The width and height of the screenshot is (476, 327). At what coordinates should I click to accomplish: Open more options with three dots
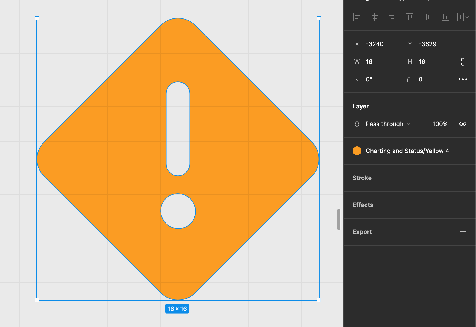[x=463, y=79]
